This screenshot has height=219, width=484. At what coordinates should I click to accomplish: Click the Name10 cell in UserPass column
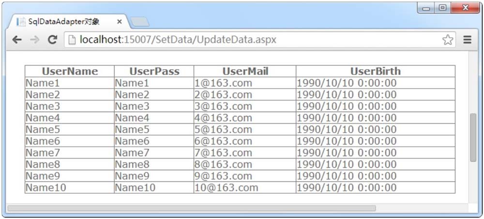tap(154, 188)
